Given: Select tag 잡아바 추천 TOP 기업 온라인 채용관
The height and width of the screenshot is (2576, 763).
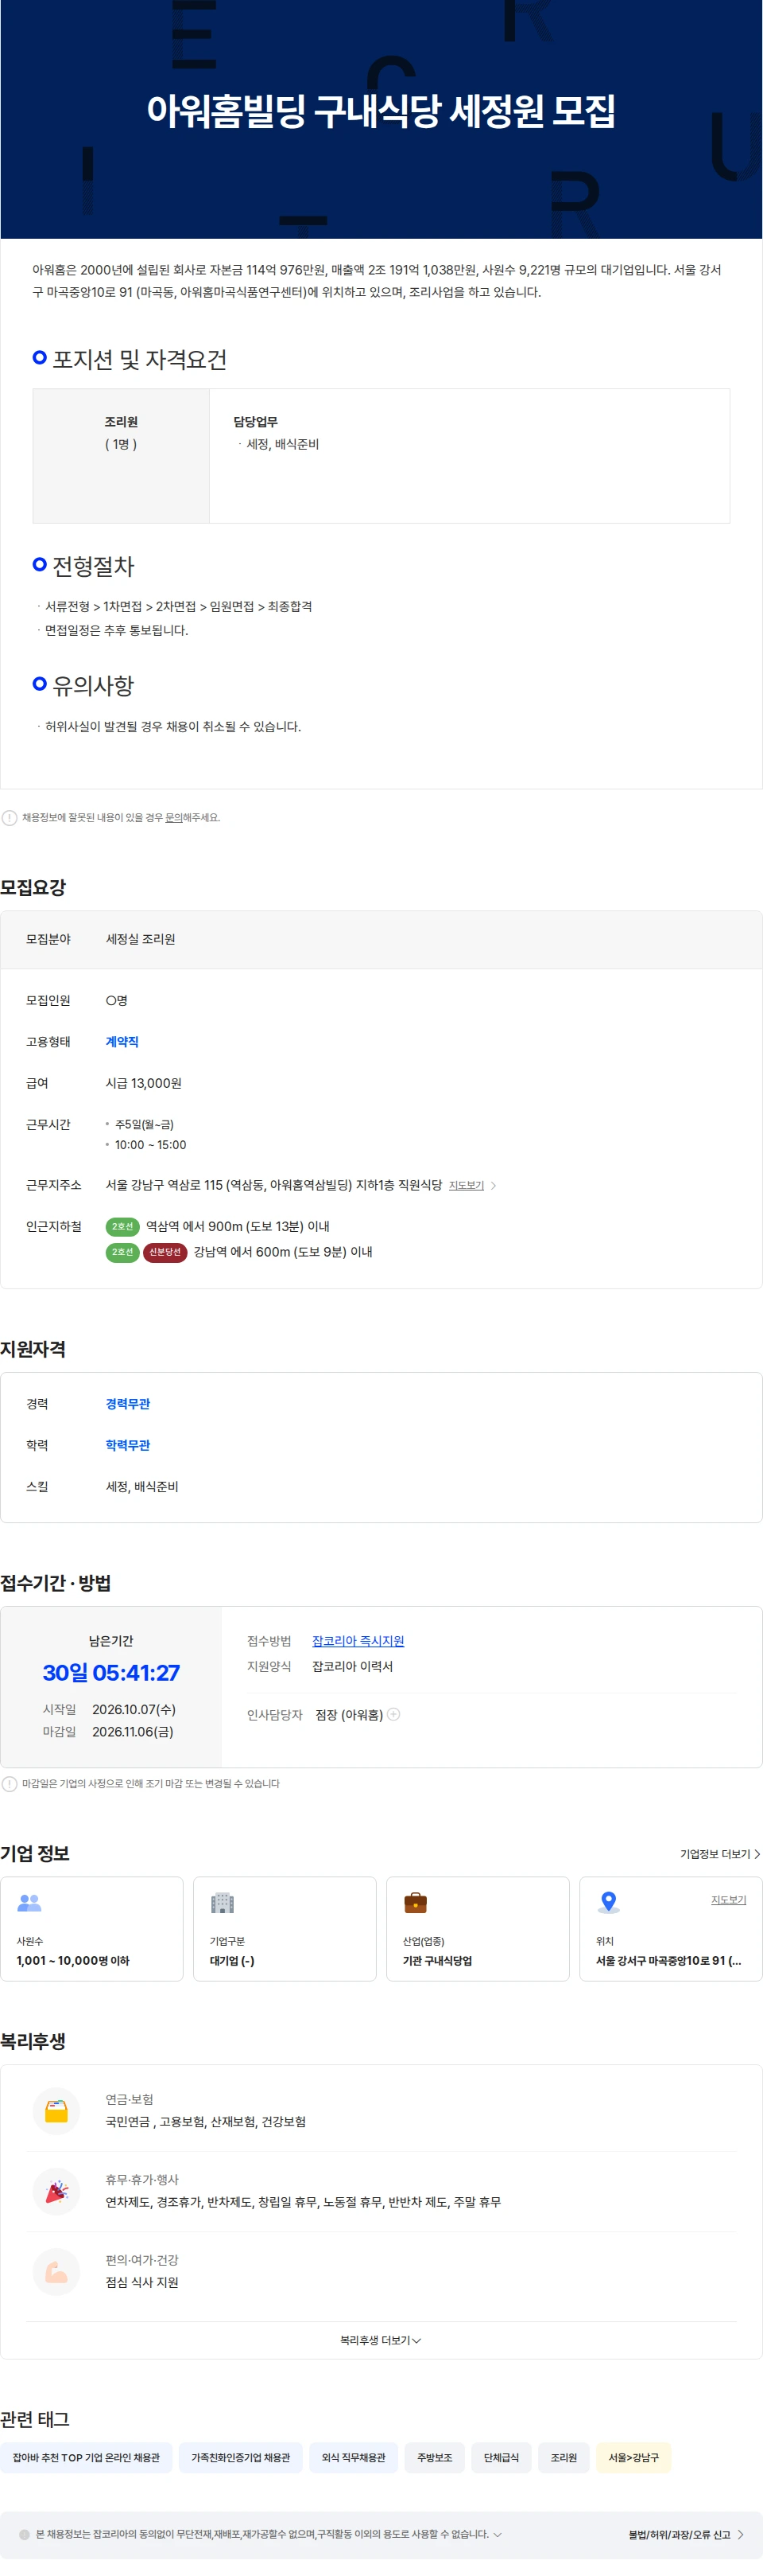Looking at the screenshot, I should click(x=86, y=2457).
